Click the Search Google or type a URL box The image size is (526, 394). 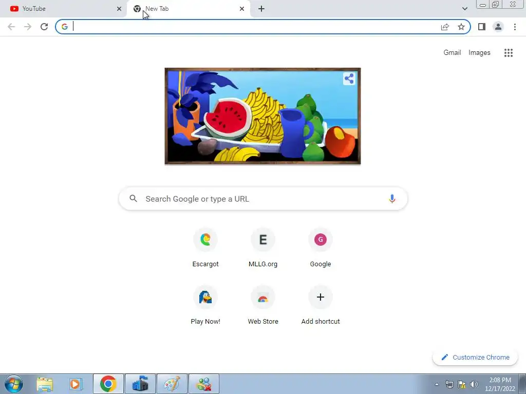click(264, 199)
